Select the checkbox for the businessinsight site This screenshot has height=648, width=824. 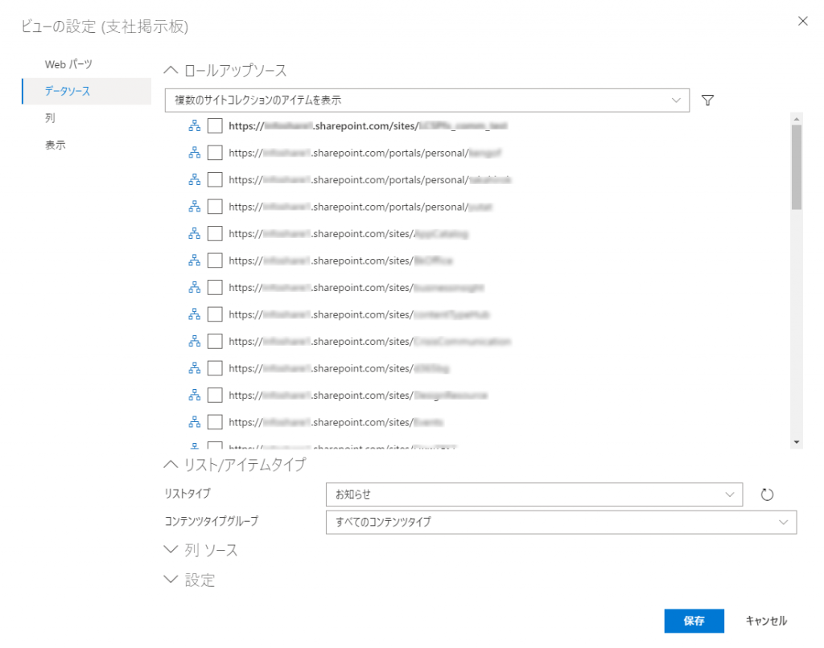click(215, 288)
